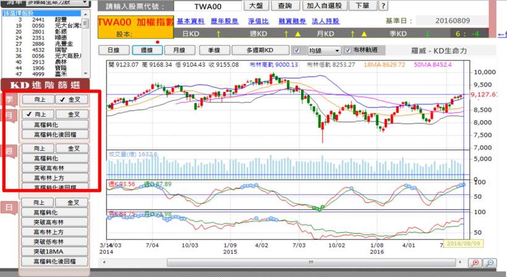This screenshot has width=507, height=277.
Task: Click the blue left arrow beside the KD bar
Action: (x=500, y=34)
